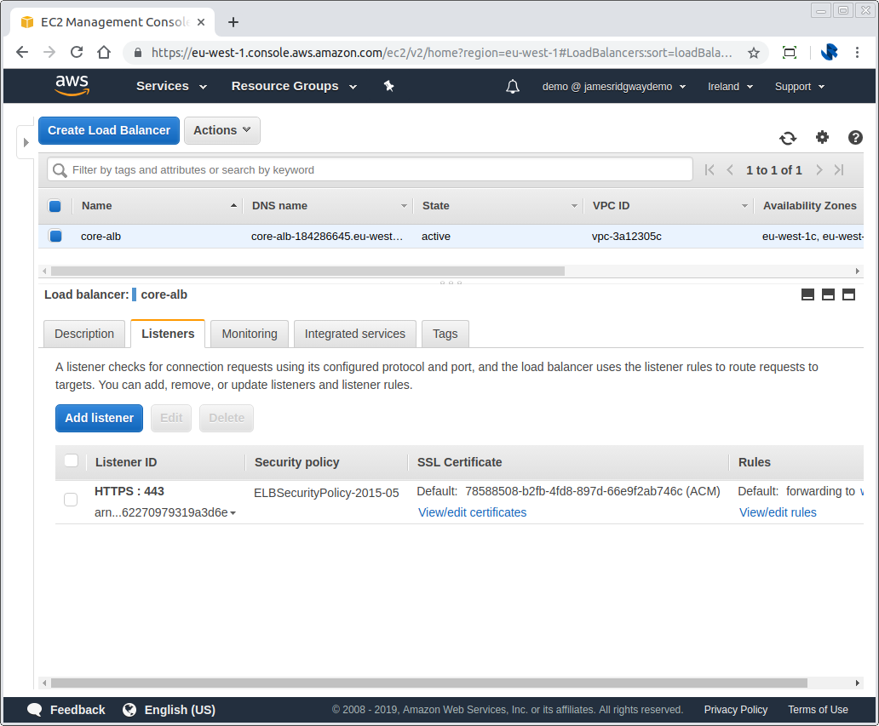Open table settings gear icon
879x726 pixels.
[x=822, y=137]
